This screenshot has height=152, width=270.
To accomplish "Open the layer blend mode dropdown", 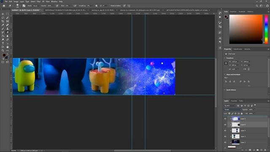I will [x=232, y=110].
